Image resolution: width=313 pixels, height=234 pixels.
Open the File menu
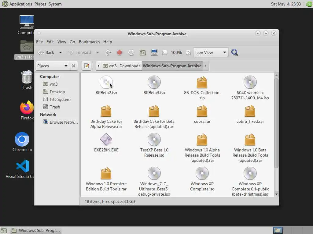pos(39,42)
